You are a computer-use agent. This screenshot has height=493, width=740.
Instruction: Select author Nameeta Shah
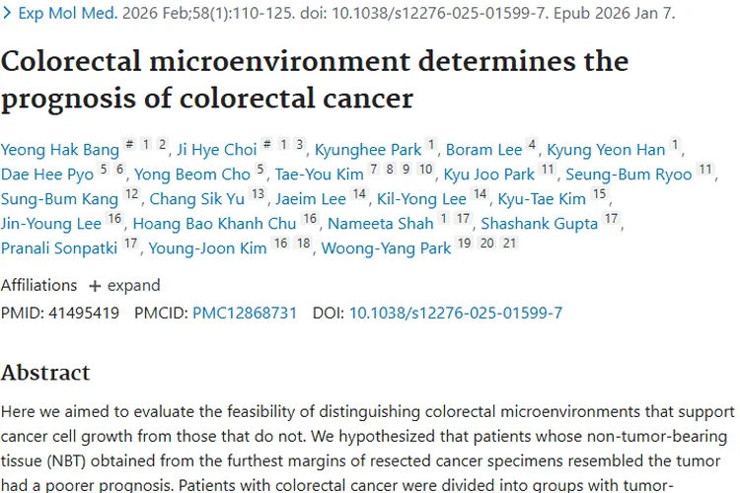click(x=380, y=224)
